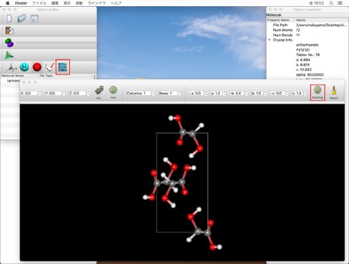
Task: Click the save disk icon
Action: pos(35,18)
